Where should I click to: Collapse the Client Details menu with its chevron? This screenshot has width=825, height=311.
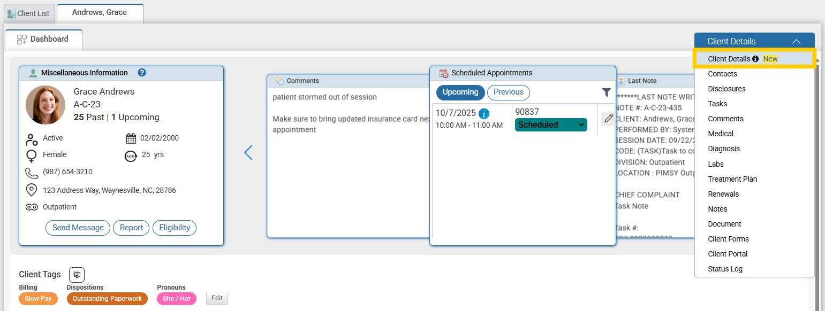pos(796,41)
